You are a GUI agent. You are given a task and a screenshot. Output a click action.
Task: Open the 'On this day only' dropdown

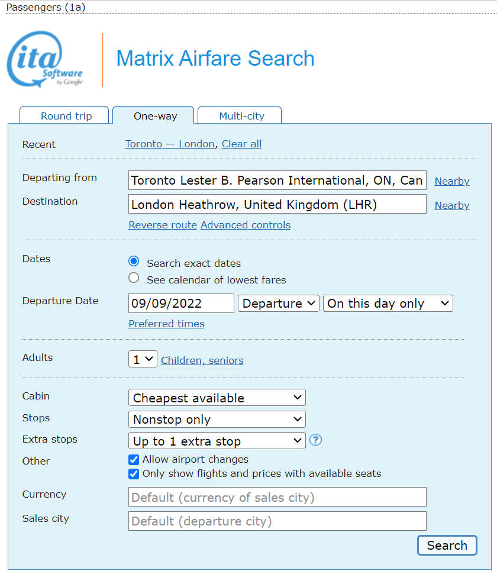[x=388, y=304]
